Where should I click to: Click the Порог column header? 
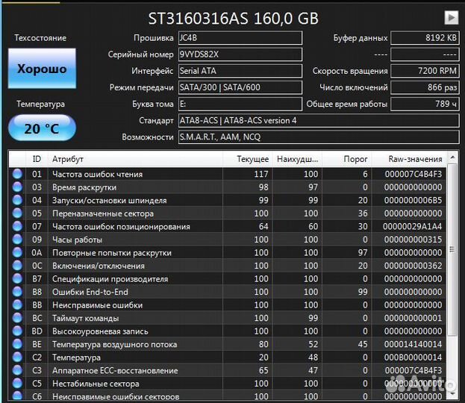pyautogui.click(x=346, y=159)
